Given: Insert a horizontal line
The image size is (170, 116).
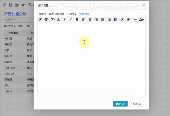Looking at the screenshot, I should (135, 19).
